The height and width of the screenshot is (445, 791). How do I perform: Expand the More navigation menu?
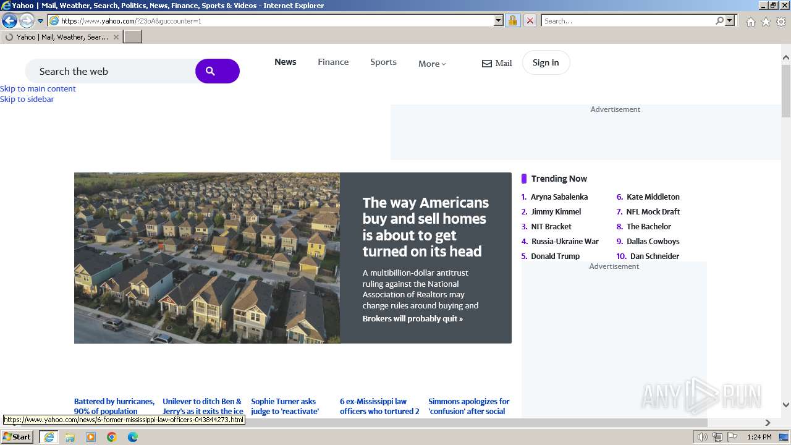(x=432, y=64)
